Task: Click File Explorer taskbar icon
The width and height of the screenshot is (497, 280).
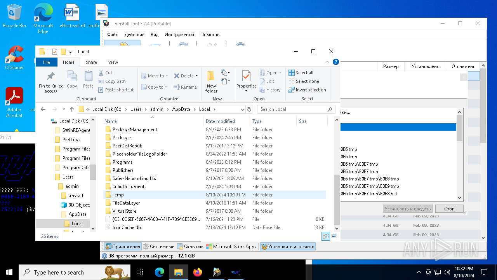Action: [x=179, y=272]
